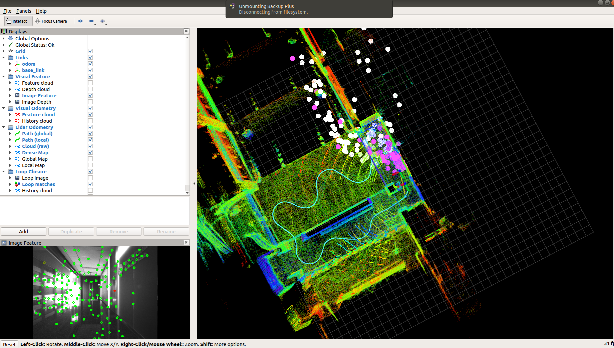
Task: Click the Remove button
Action: 119,231
